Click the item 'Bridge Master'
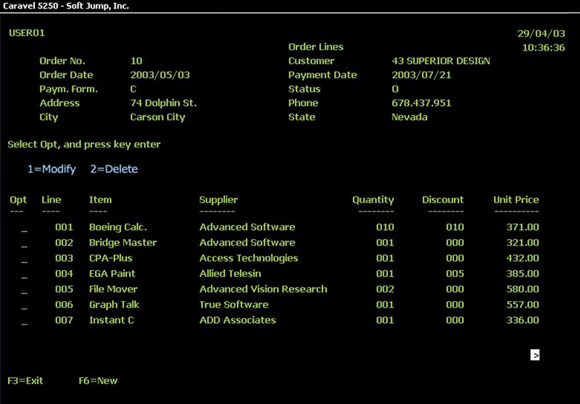 coord(123,243)
